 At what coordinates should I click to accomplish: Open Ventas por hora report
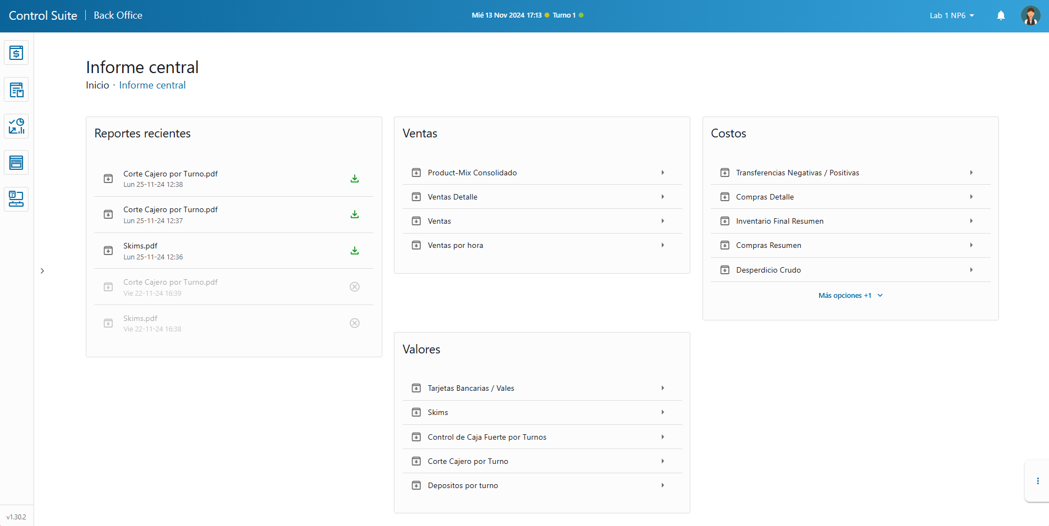point(455,246)
